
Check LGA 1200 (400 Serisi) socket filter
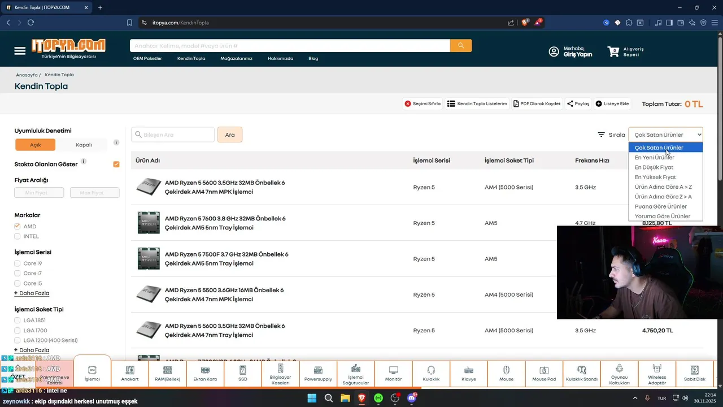point(18,340)
